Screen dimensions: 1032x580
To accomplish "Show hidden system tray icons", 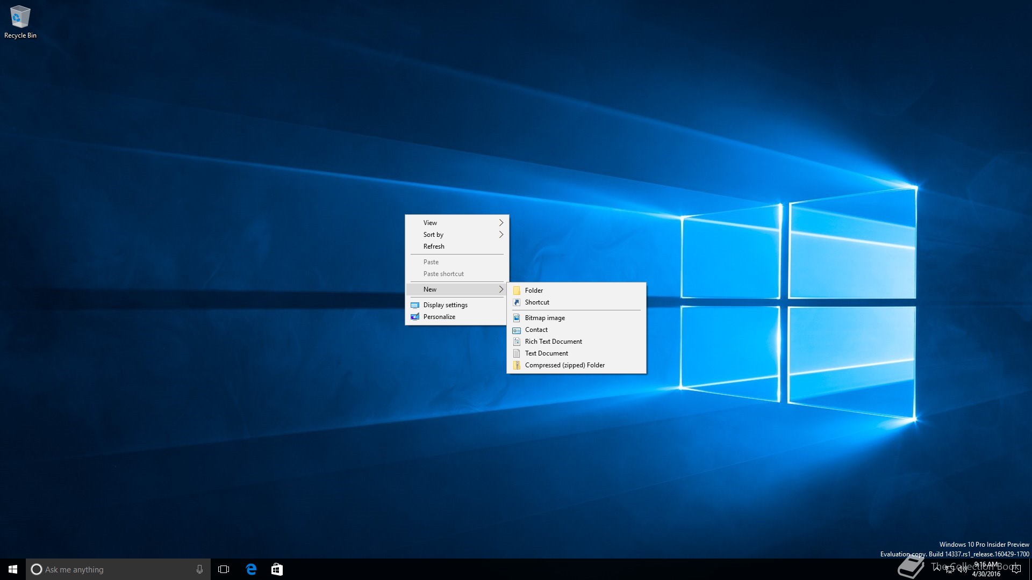I will pyautogui.click(x=937, y=569).
